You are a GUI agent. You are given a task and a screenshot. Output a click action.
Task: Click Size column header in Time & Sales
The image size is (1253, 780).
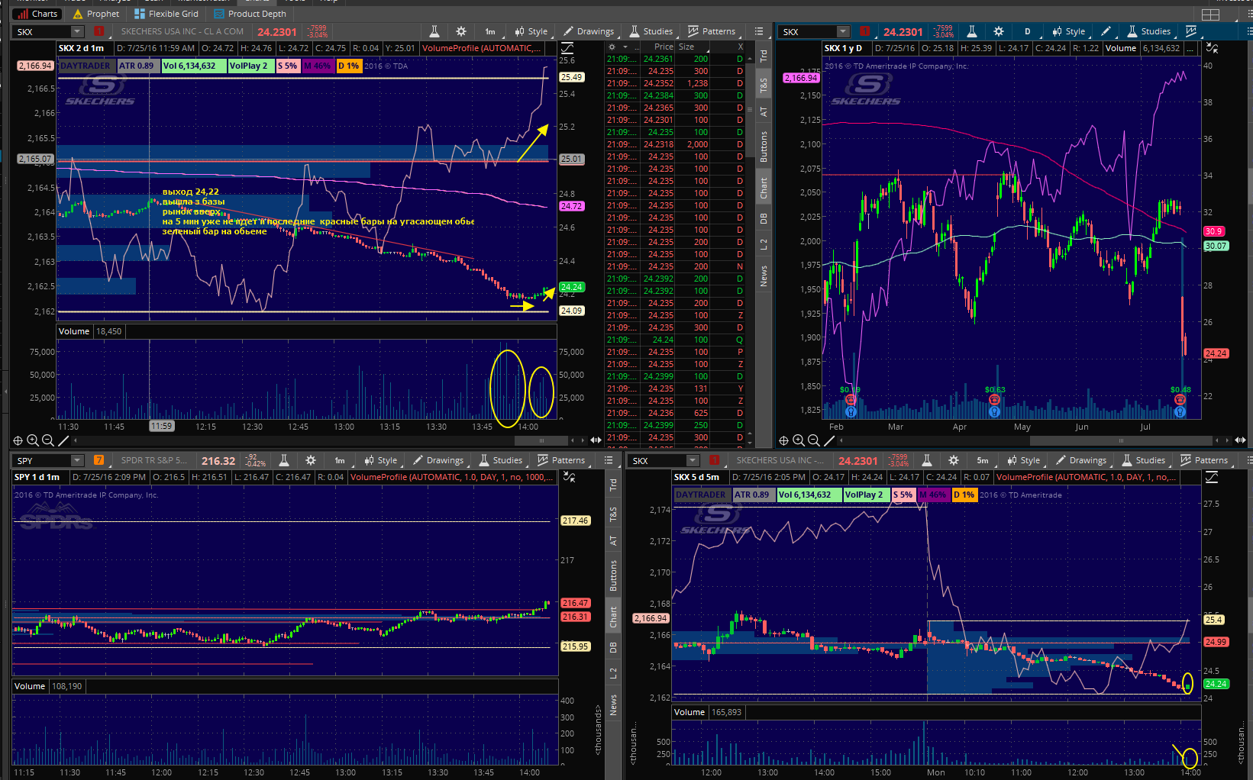pos(686,47)
